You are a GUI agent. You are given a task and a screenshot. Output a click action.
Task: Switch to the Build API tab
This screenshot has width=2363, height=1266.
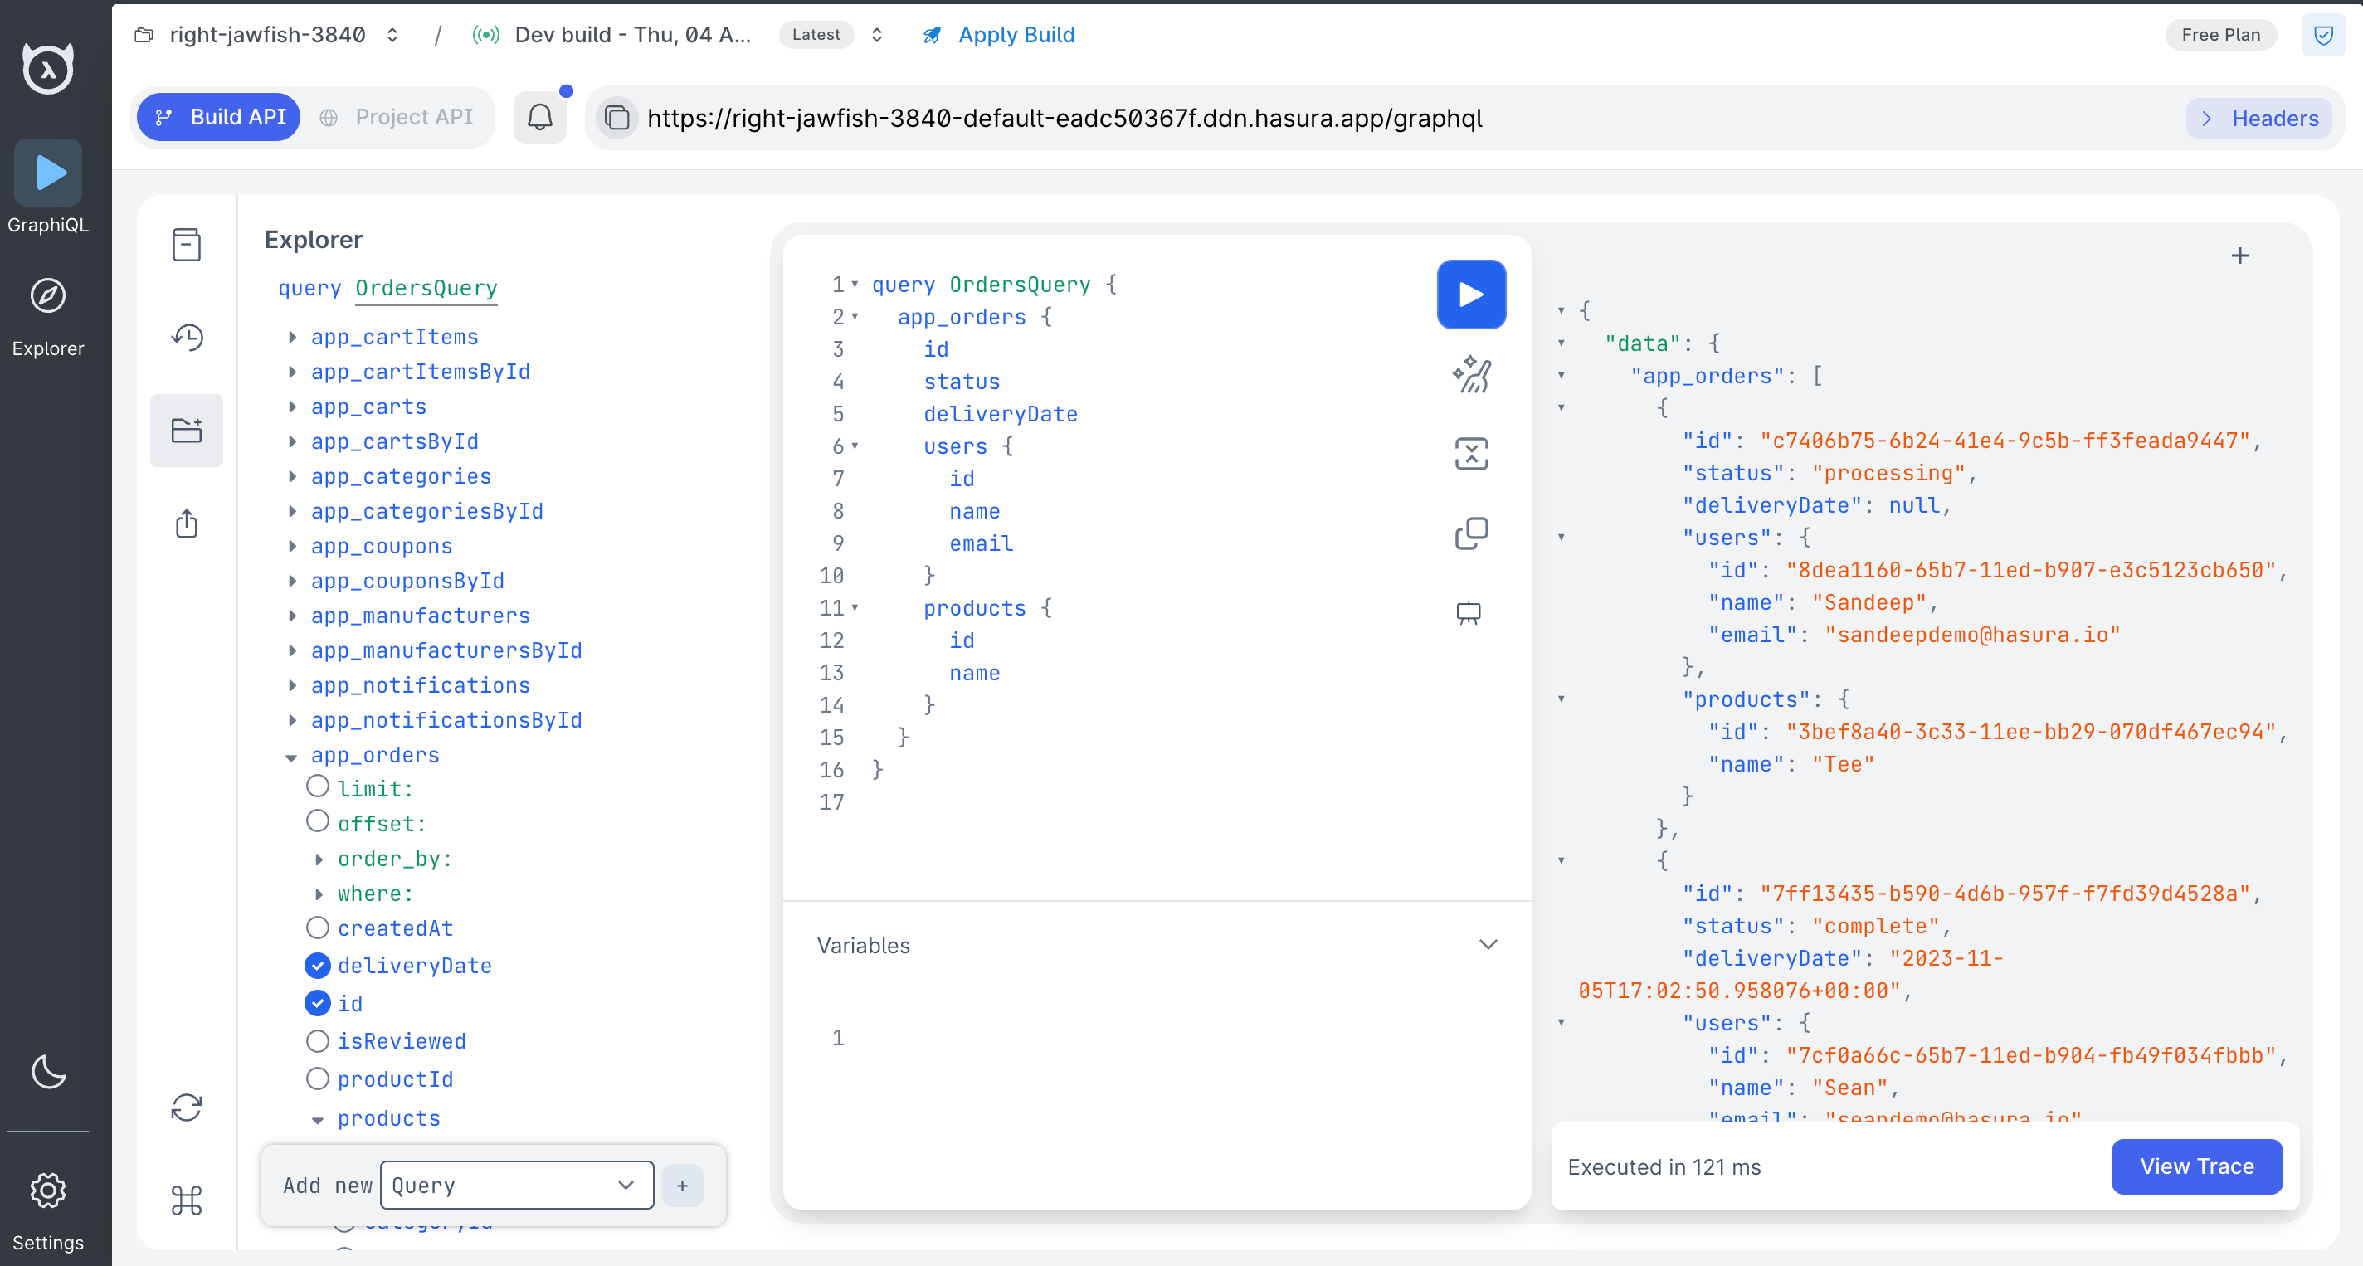click(x=217, y=116)
